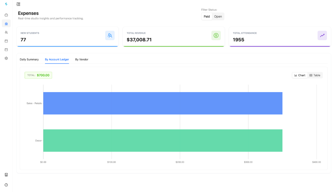The width and height of the screenshot is (335, 192).
Task: Click the Expenses page heading
Action: (x=28, y=13)
